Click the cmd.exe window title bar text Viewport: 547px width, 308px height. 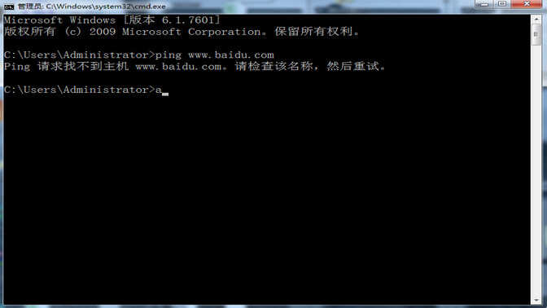pos(92,7)
